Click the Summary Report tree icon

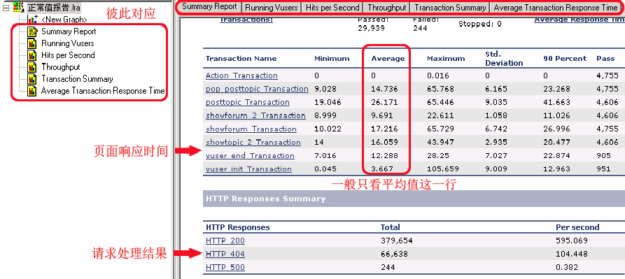click(33, 31)
